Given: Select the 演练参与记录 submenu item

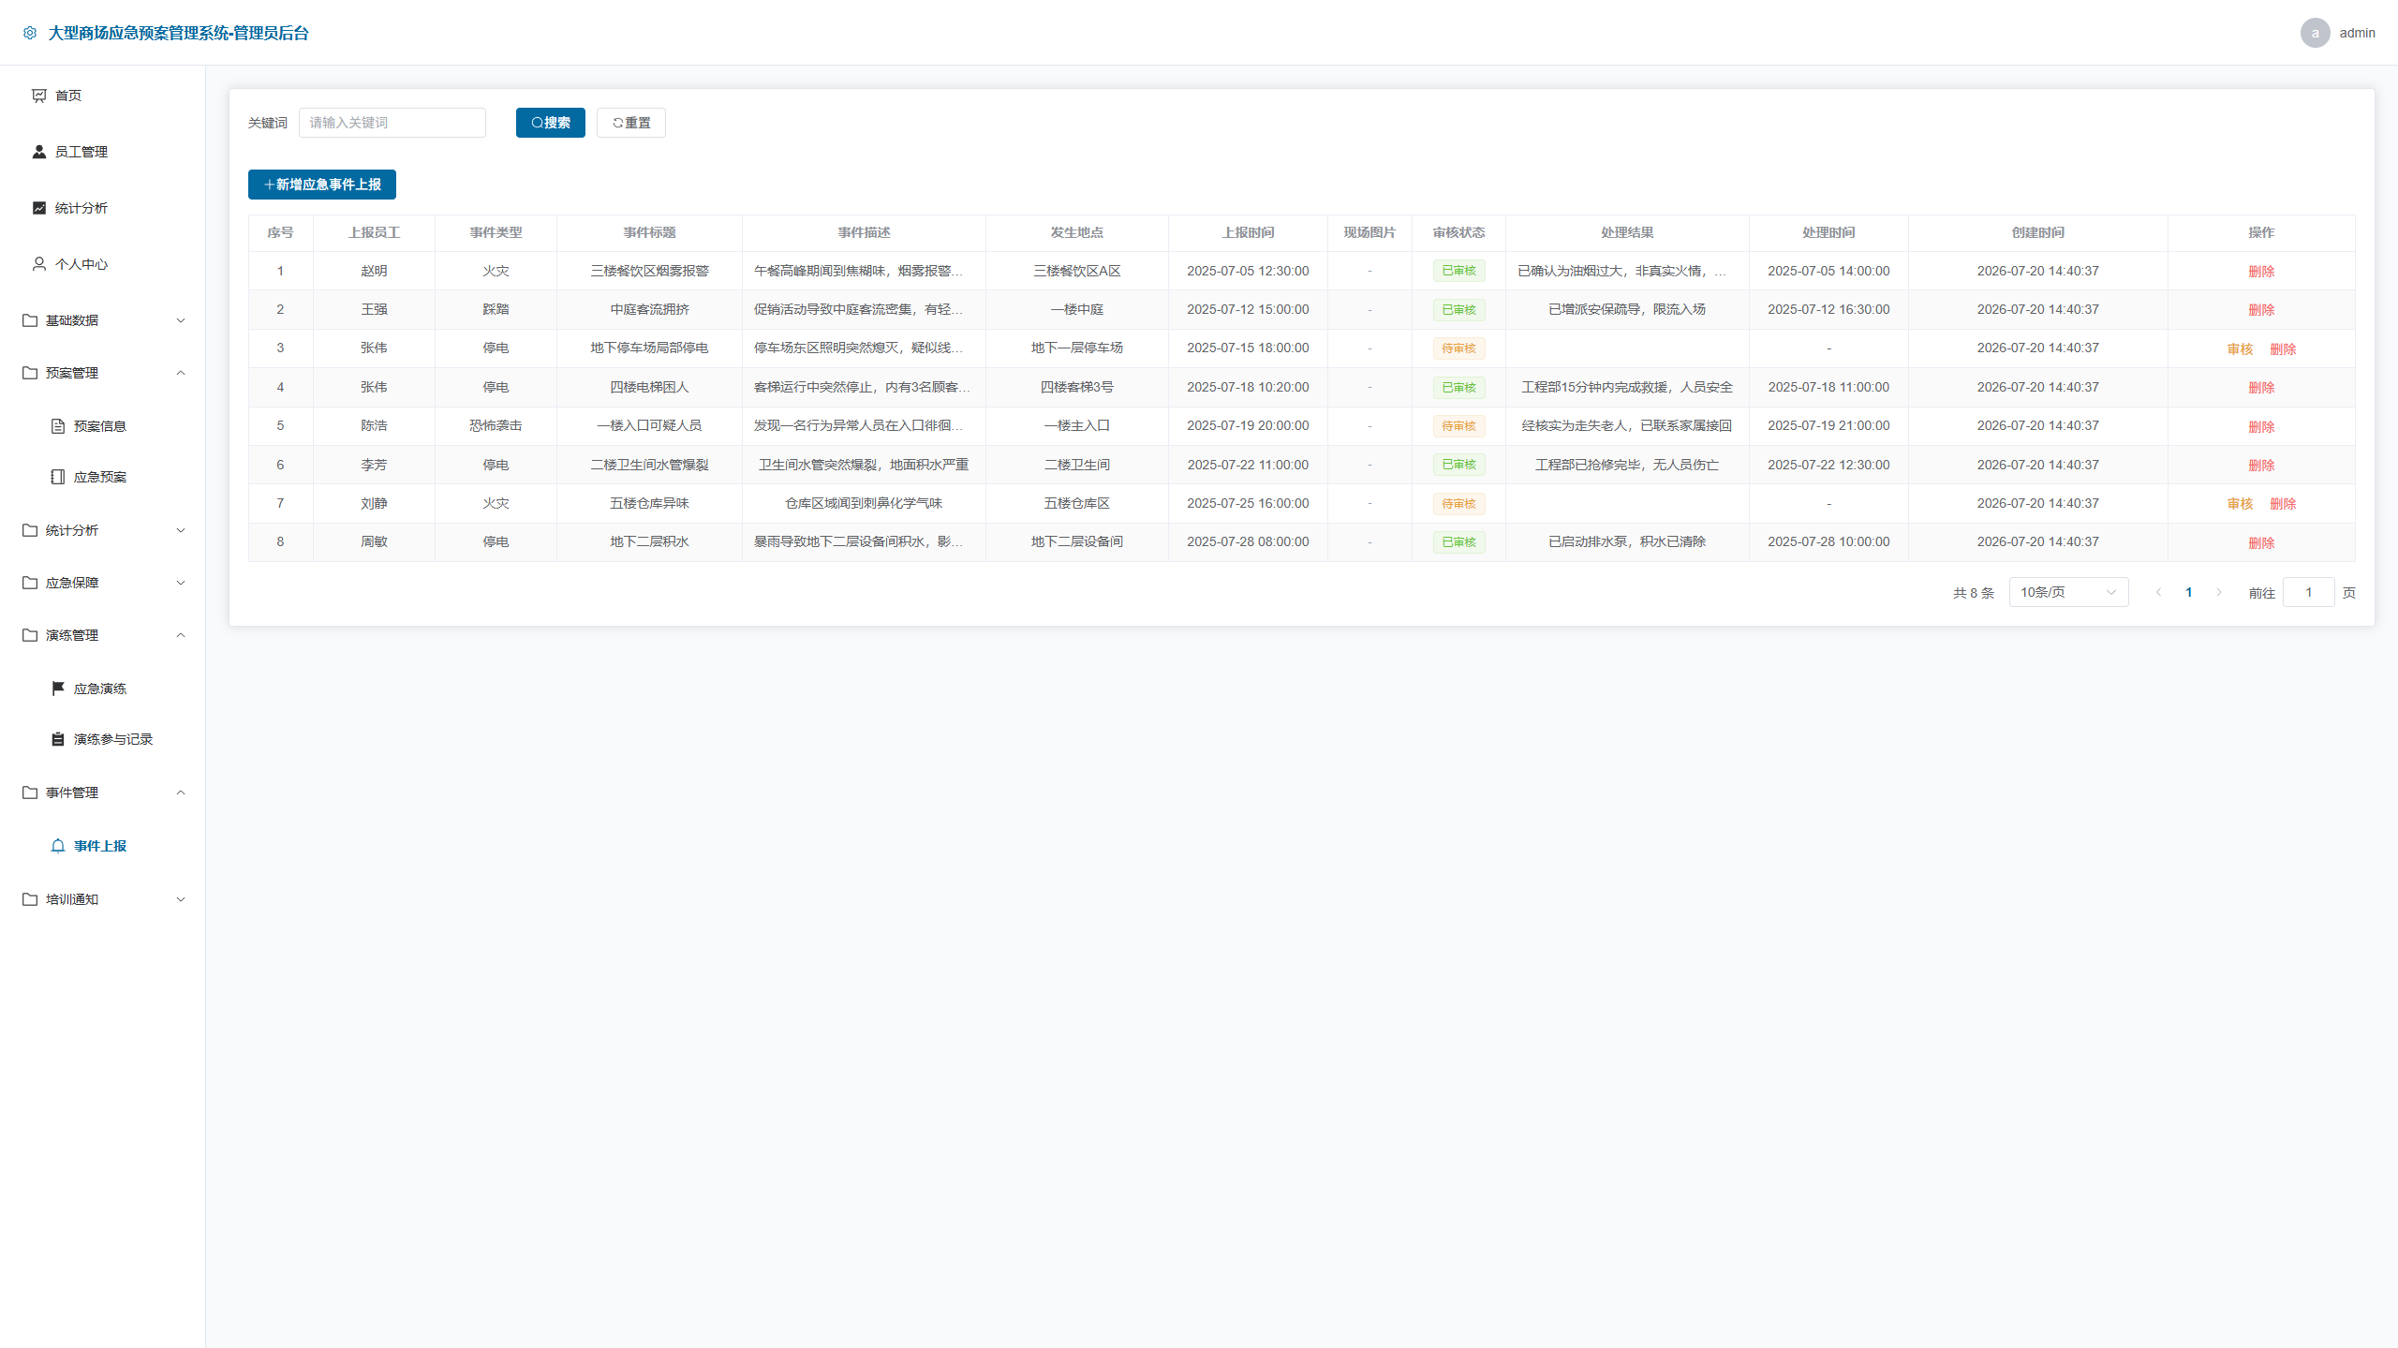Looking at the screenshot, I should 103,739.
